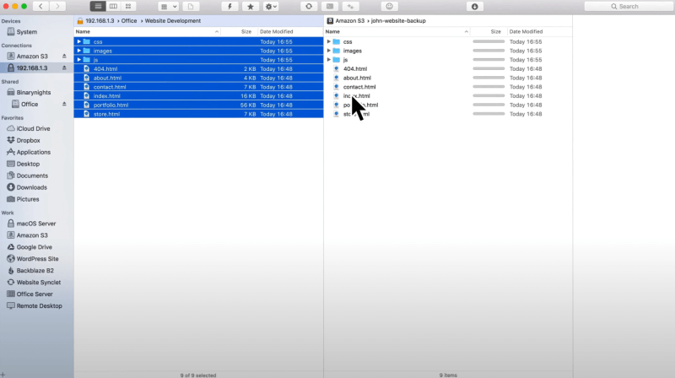Sort left pane by Date Modified column
This screenshot has height=378, width=675.
[x=277, y=31]
